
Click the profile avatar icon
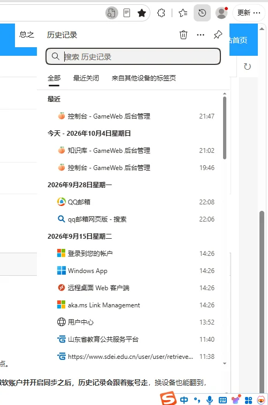point(221,13)
